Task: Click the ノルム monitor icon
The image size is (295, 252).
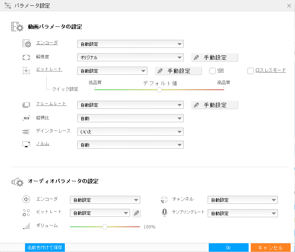Action: (26, 144)
